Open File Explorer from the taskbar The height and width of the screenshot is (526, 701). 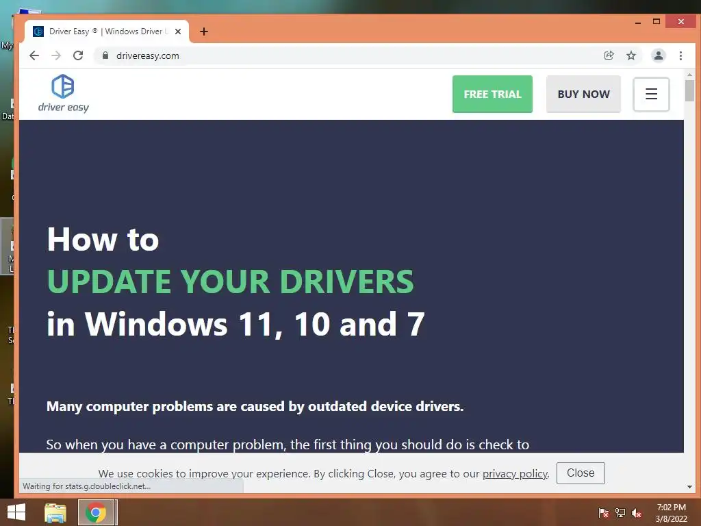pyautogui.click(x=55, y=512)
